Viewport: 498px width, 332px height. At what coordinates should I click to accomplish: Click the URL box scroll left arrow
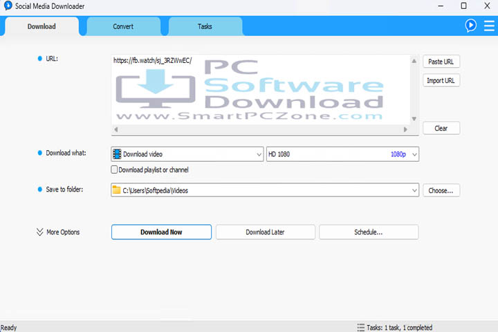(116, 129)
